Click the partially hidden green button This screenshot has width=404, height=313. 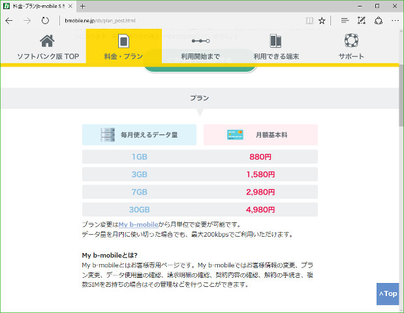[x=200, y=69]
